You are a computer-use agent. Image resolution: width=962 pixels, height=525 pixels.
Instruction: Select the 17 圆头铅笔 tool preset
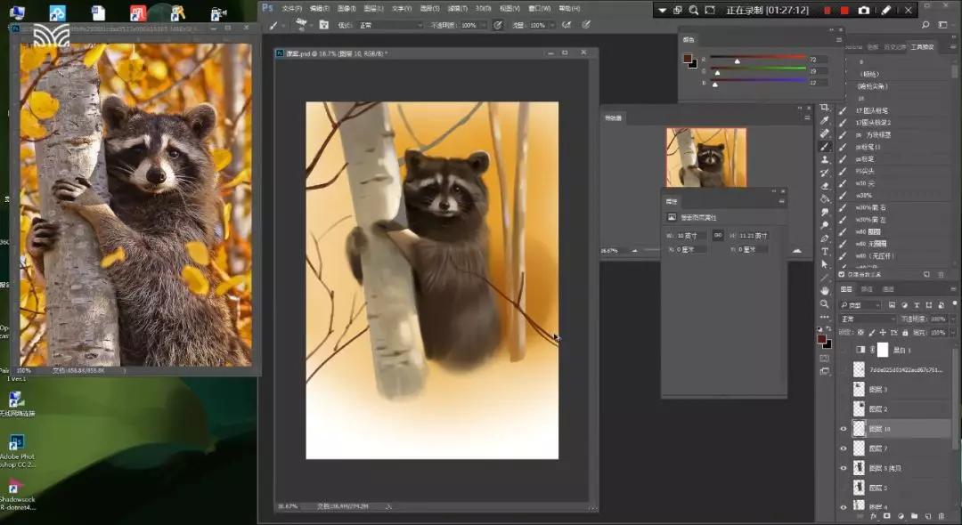[x=873, y=110]
